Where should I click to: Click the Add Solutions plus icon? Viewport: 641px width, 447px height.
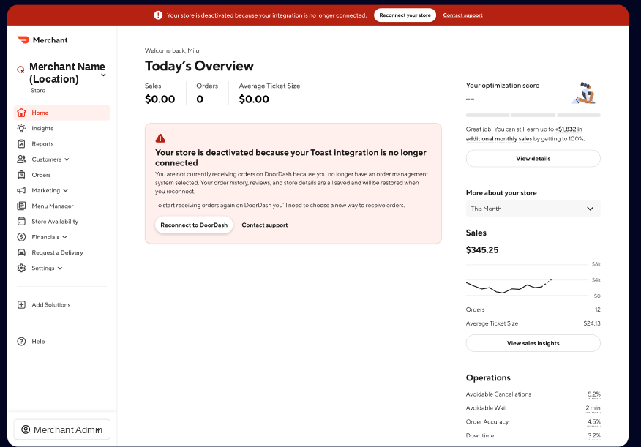coord(22,305)
